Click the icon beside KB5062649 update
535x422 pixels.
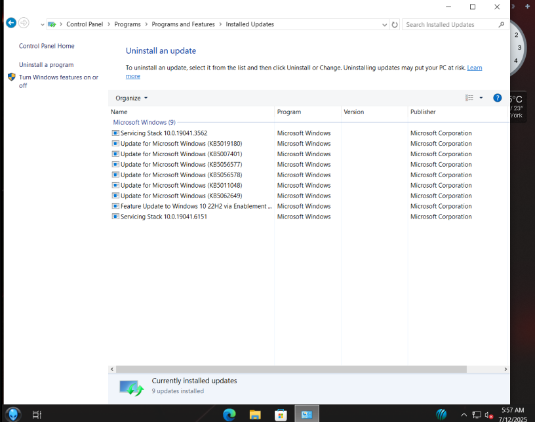tap(115, 196)
